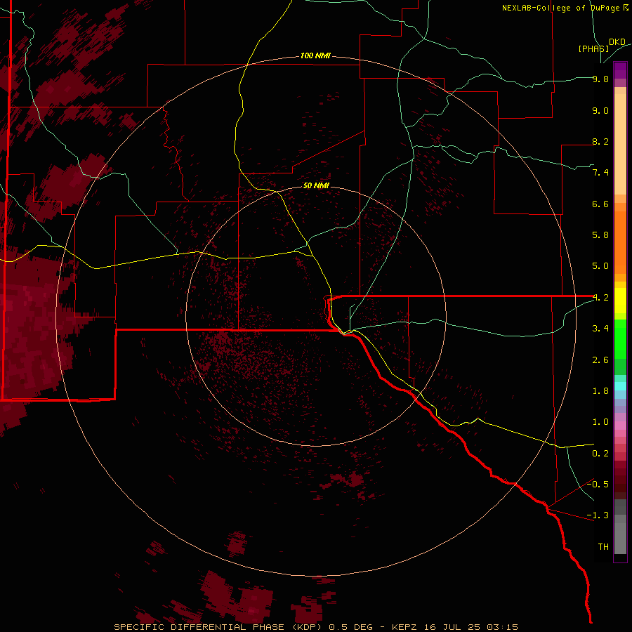This screenshot has width=632, height=632.
Task: Click the 7.4 value on the color scale
Action: (x=600, y=173)
